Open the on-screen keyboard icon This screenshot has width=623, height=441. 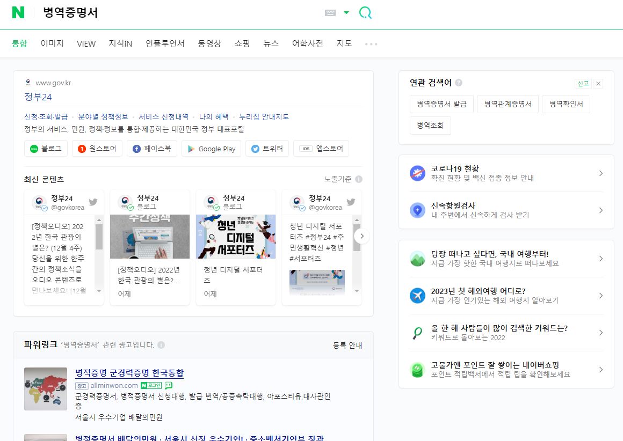tap(330, 13)
